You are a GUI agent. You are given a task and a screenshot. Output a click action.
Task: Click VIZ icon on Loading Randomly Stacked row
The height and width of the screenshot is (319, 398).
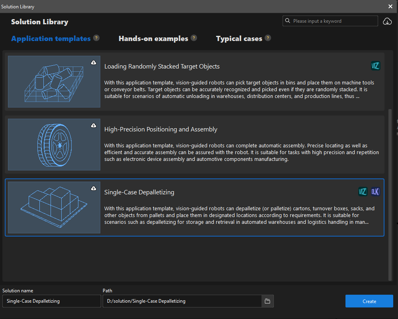pyautogui.click(x=375, y=66)
